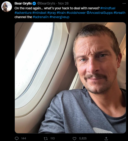Open the #nevergiveup hashtag
The image size is (128, 141).
(59, 17)
